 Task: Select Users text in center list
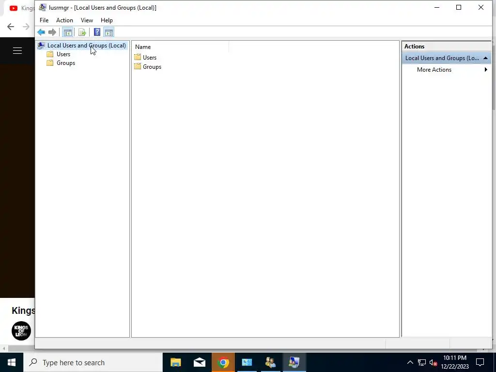coord(150,58)
